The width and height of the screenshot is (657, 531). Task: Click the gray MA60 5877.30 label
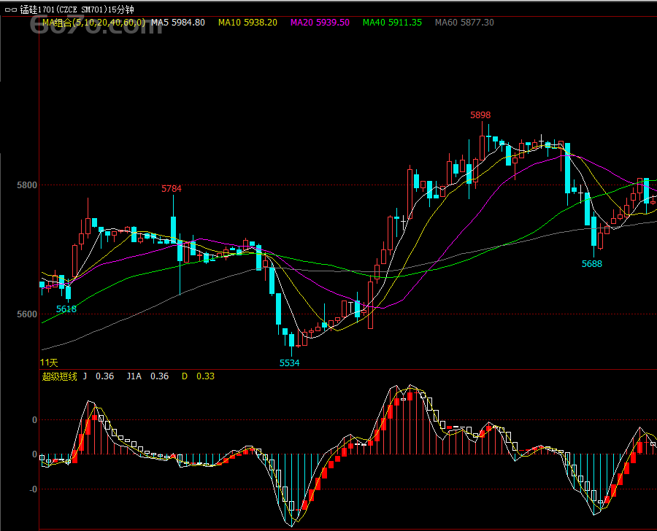pos(464,23)
